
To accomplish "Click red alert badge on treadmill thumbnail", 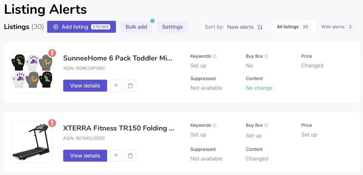I will pyautogui.click(x=52, y=123).
